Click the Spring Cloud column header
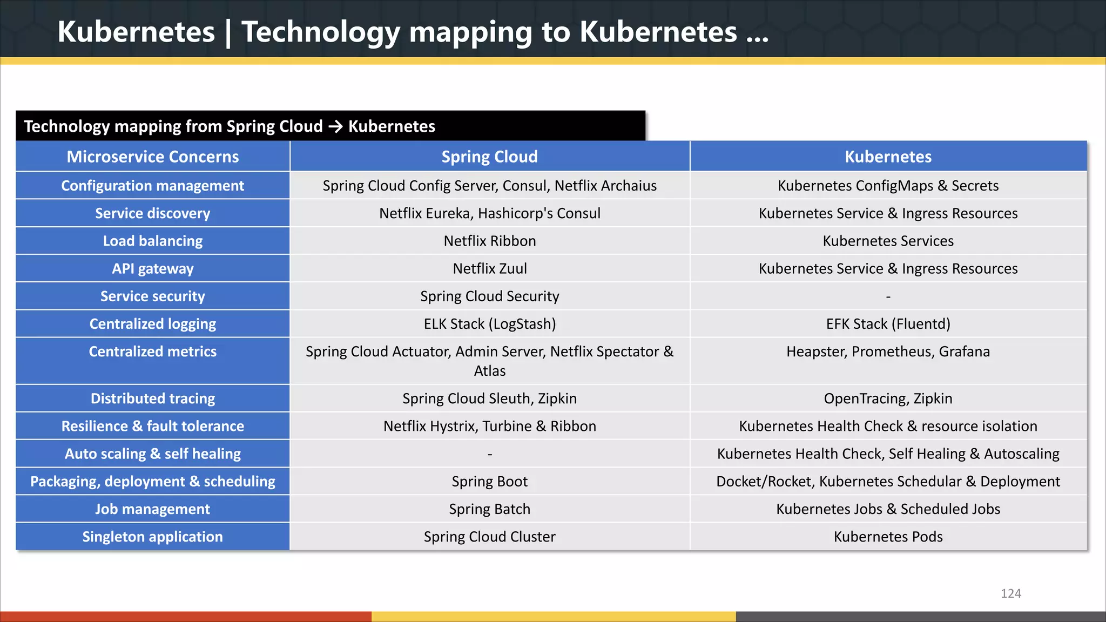 click(x=489, y=157)
